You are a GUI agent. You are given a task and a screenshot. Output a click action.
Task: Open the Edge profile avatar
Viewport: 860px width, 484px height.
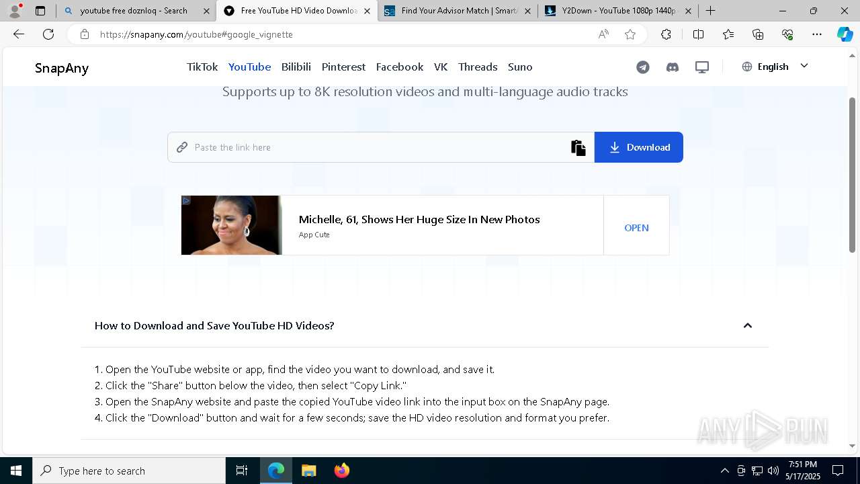(x=15, y=11)
